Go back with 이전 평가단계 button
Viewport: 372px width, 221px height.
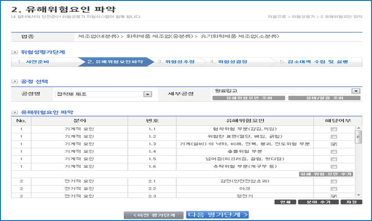154,215
